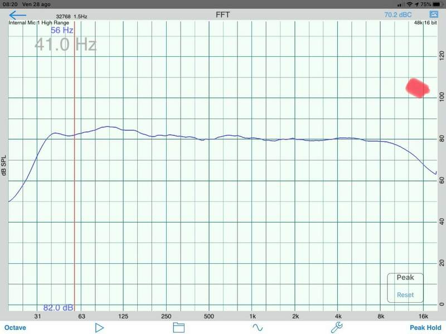The image size is (446, 334).
Task: Switch to Octave band display
Action: 16,328
